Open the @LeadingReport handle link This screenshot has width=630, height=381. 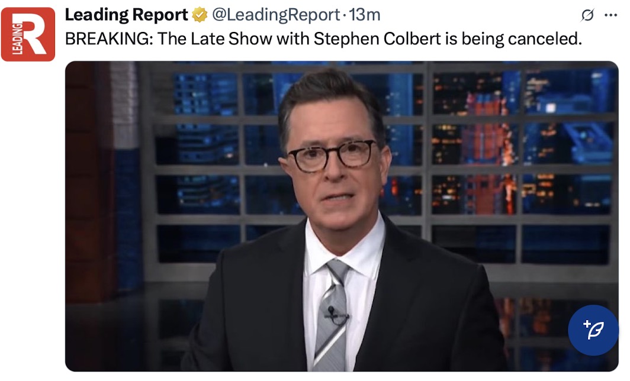click(276, 15)
